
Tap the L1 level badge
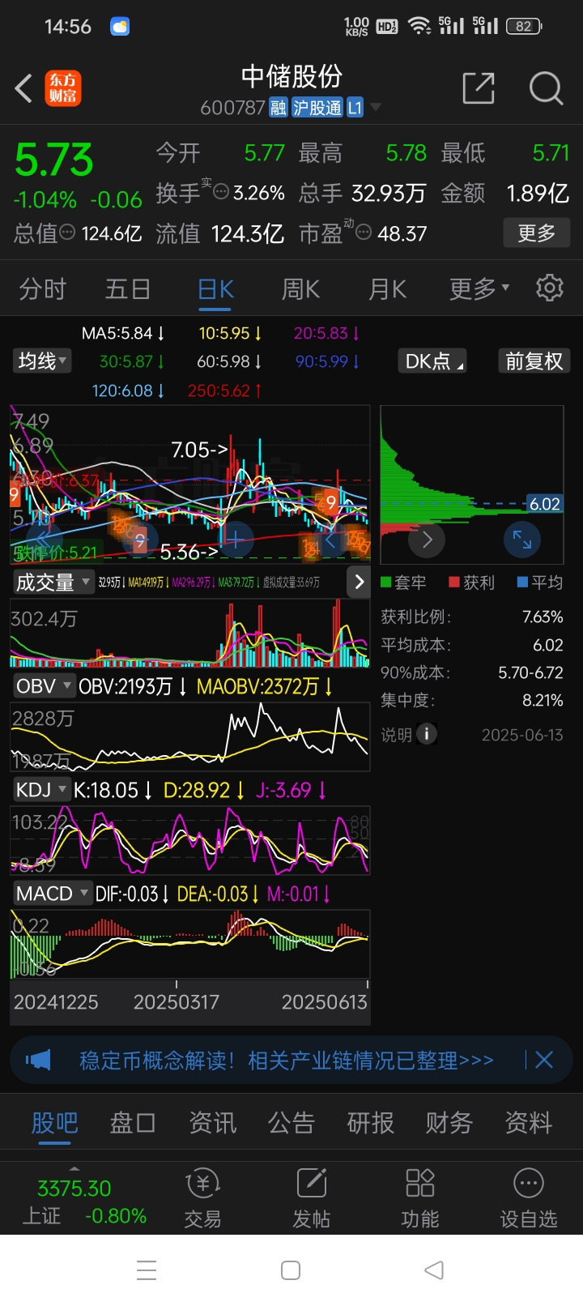355,108
